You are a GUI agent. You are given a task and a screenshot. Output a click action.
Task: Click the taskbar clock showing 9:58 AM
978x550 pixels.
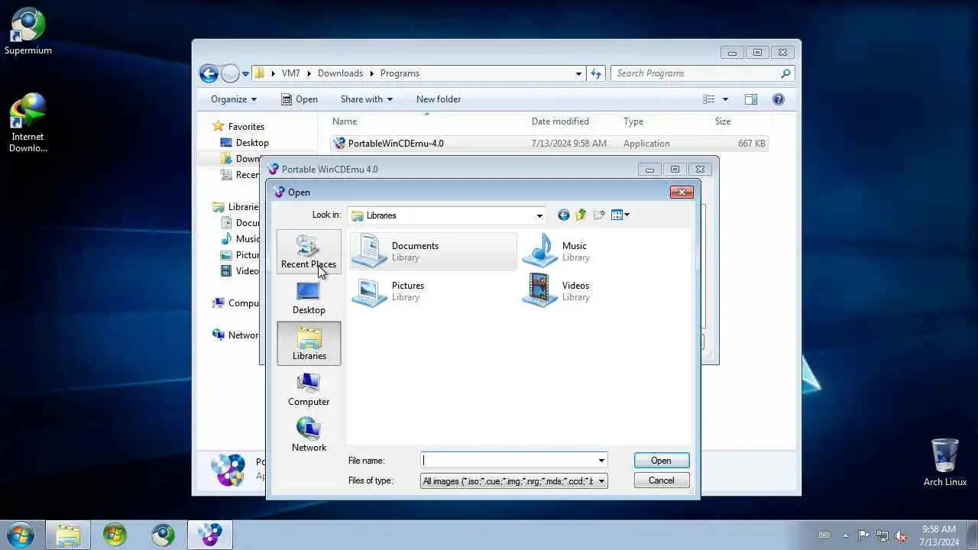point(939,535)
